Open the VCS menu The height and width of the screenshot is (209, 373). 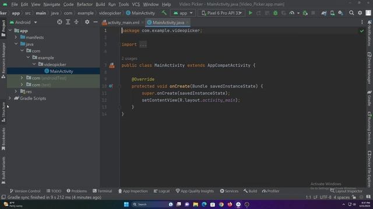(136, 4)
